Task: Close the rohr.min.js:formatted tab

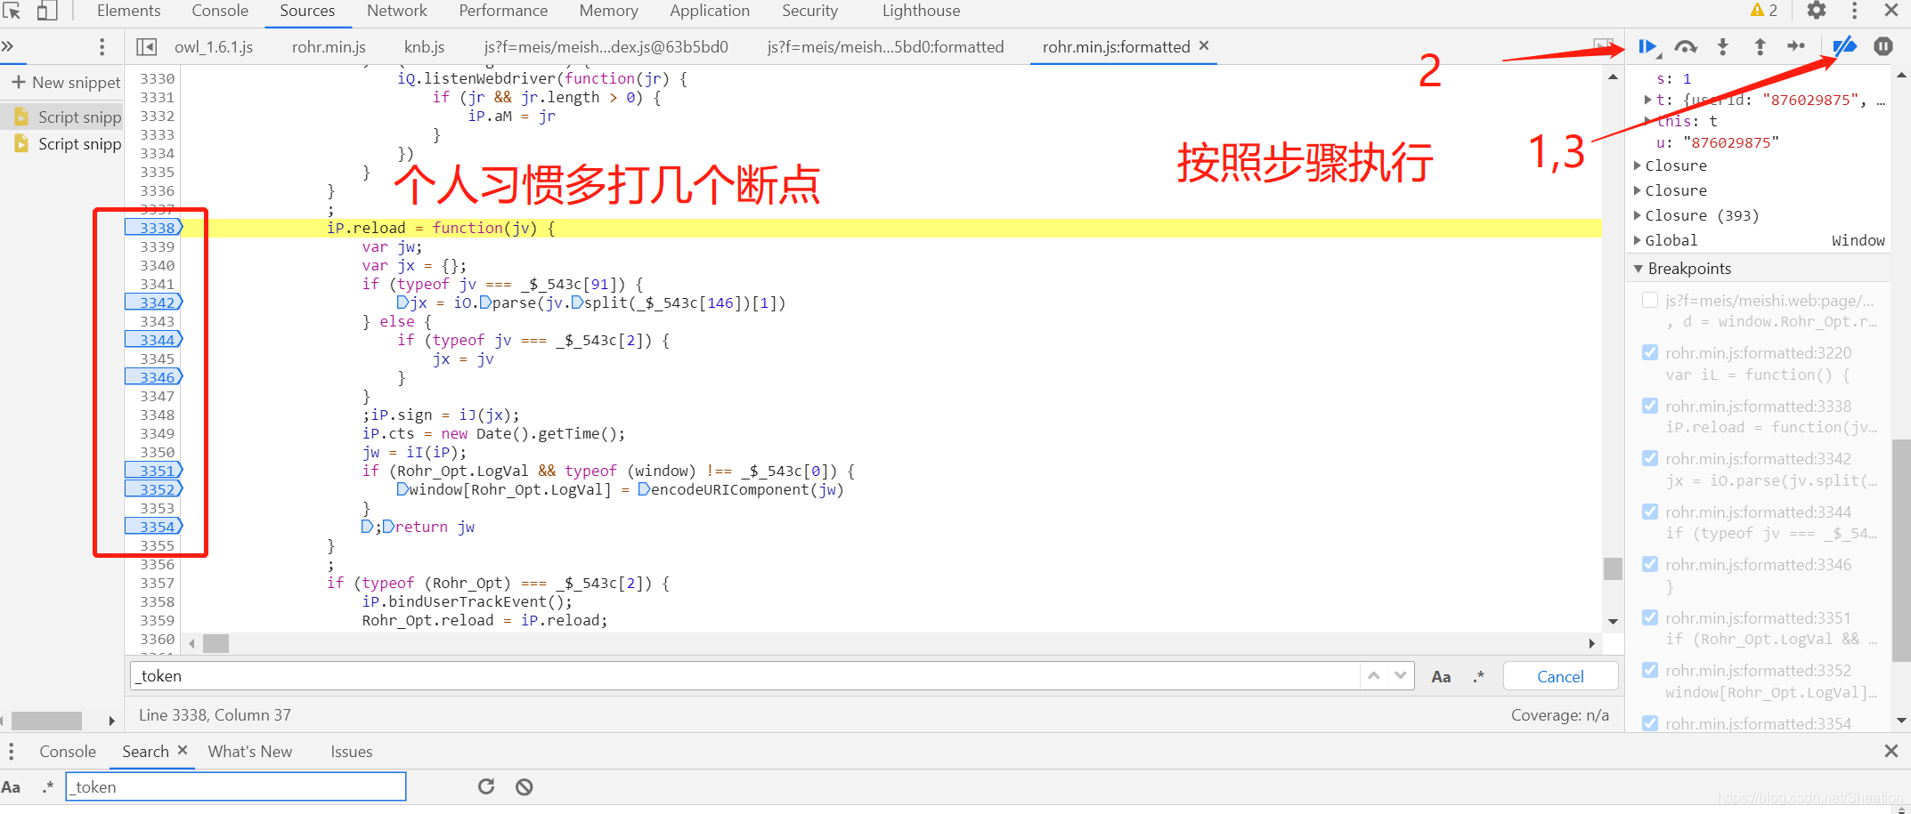Action: 1204,45
